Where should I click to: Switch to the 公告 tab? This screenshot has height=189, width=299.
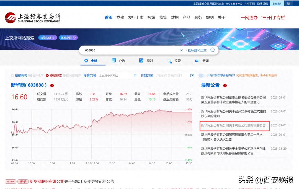click(x=118, y=61)
